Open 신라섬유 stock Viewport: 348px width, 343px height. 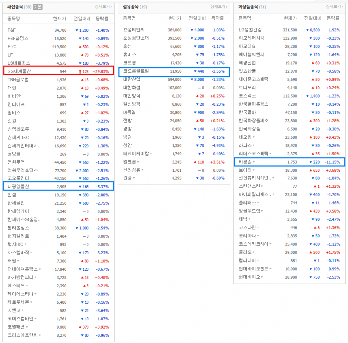[x=132, y=170]
